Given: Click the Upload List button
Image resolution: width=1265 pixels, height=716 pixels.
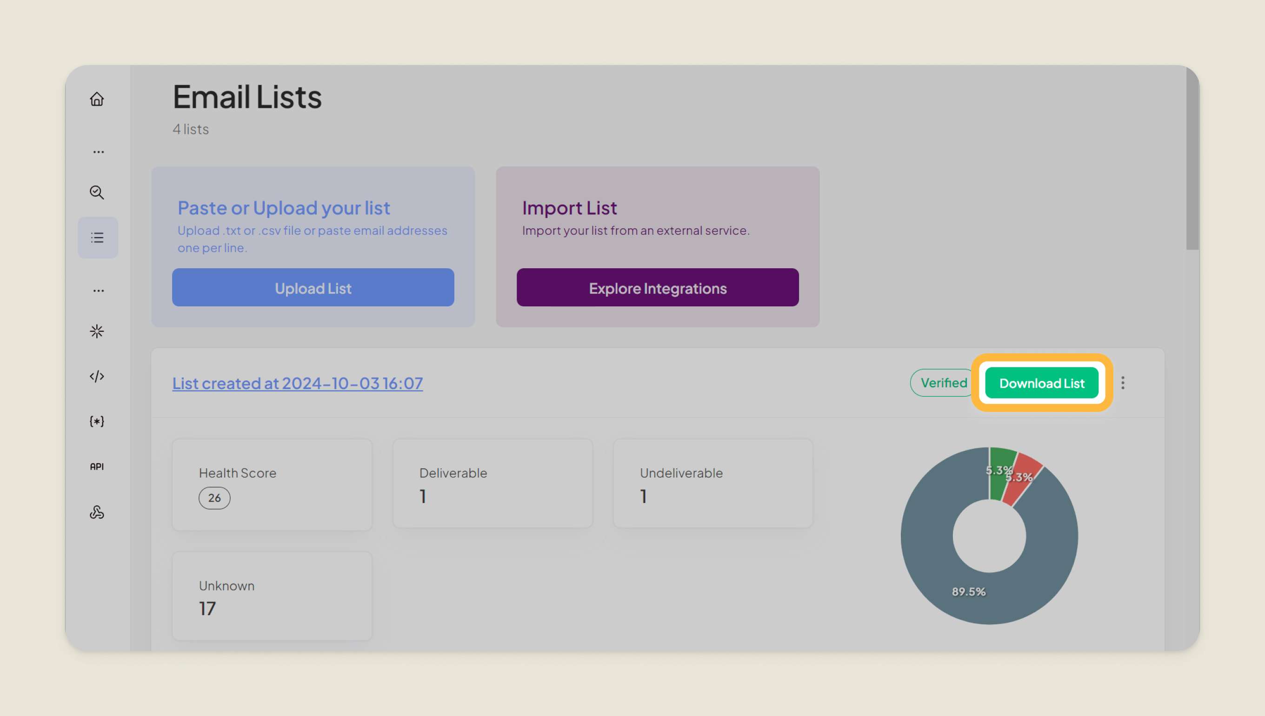Looking at the screenshot, I should click(313, 288).
